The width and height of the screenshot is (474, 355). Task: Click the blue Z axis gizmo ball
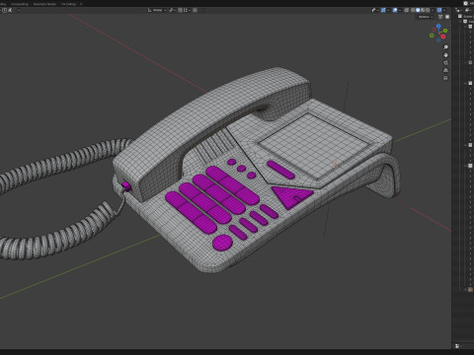click(438, 26)
